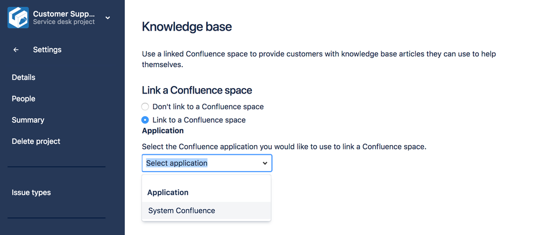The width and height of the screenshot is (537, 235).
Task: Click the Knowledge base page heading
Action: [x=187, y=26]
